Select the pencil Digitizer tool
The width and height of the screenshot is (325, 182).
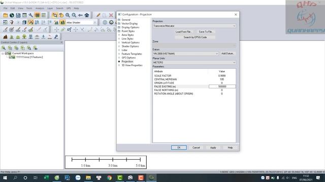[98, 15]
